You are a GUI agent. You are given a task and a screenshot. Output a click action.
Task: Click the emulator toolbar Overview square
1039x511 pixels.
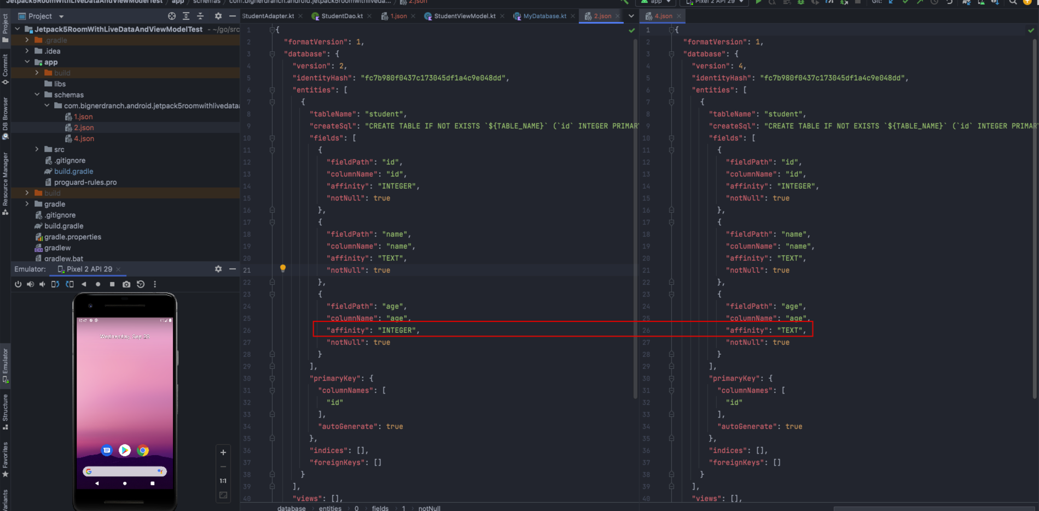[112, 284]
